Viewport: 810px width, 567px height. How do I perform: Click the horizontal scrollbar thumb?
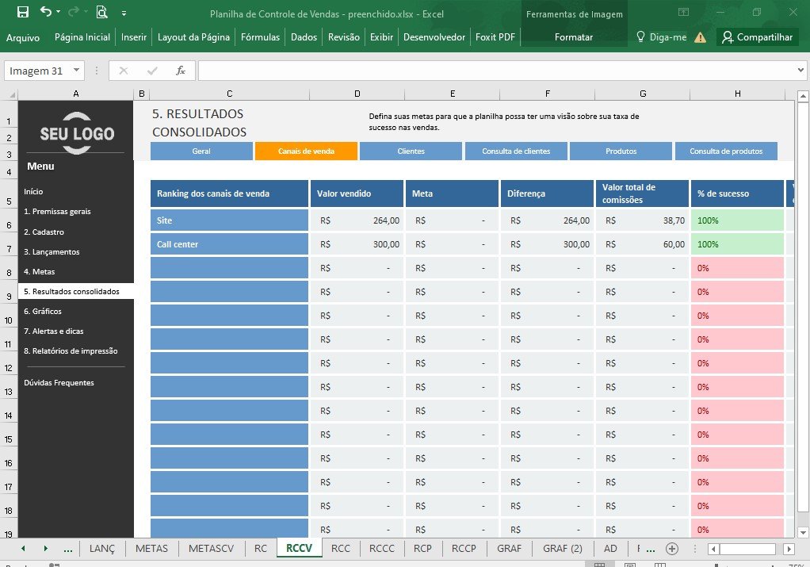pos(747,549)
